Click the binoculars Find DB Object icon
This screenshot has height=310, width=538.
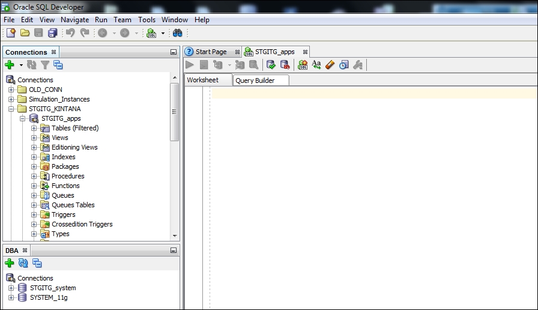pyautogui.click(x=177, y=33)
